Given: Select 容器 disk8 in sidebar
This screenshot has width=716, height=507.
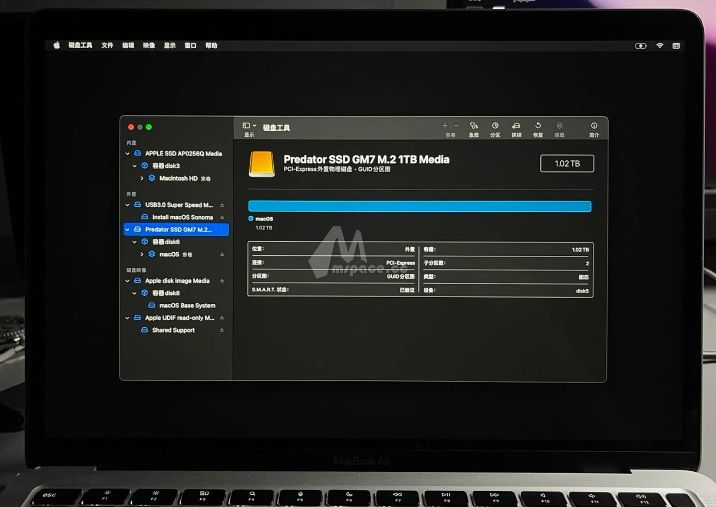Looking at the screenshot, I should tap(166, 293).
